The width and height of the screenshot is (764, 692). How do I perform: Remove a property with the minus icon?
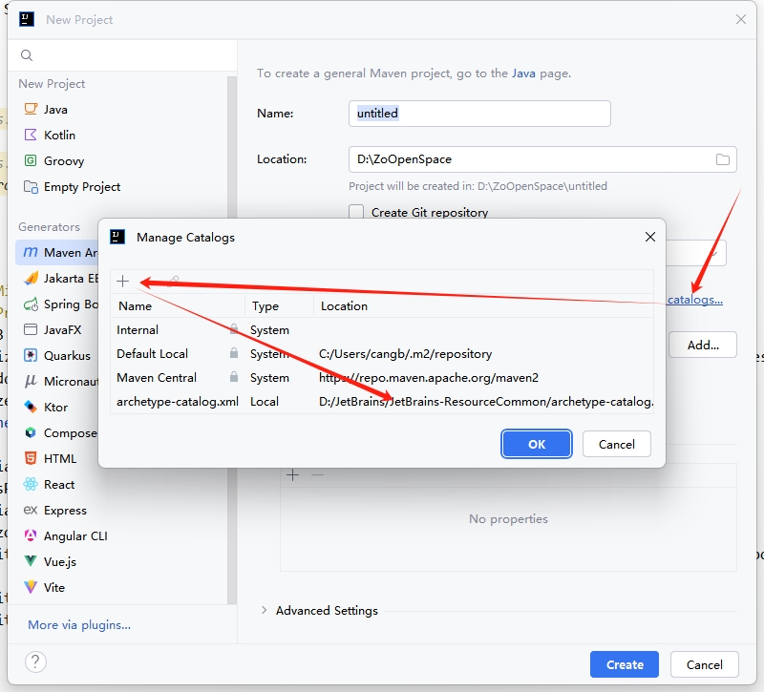[318, 474]
